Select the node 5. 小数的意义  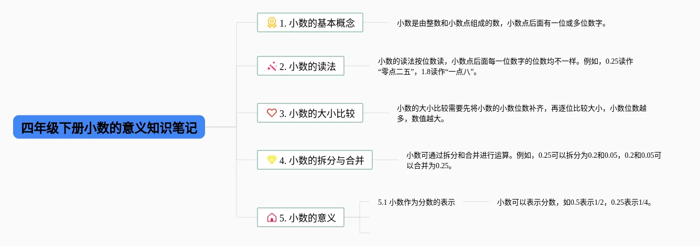click(x=300, y=217)
